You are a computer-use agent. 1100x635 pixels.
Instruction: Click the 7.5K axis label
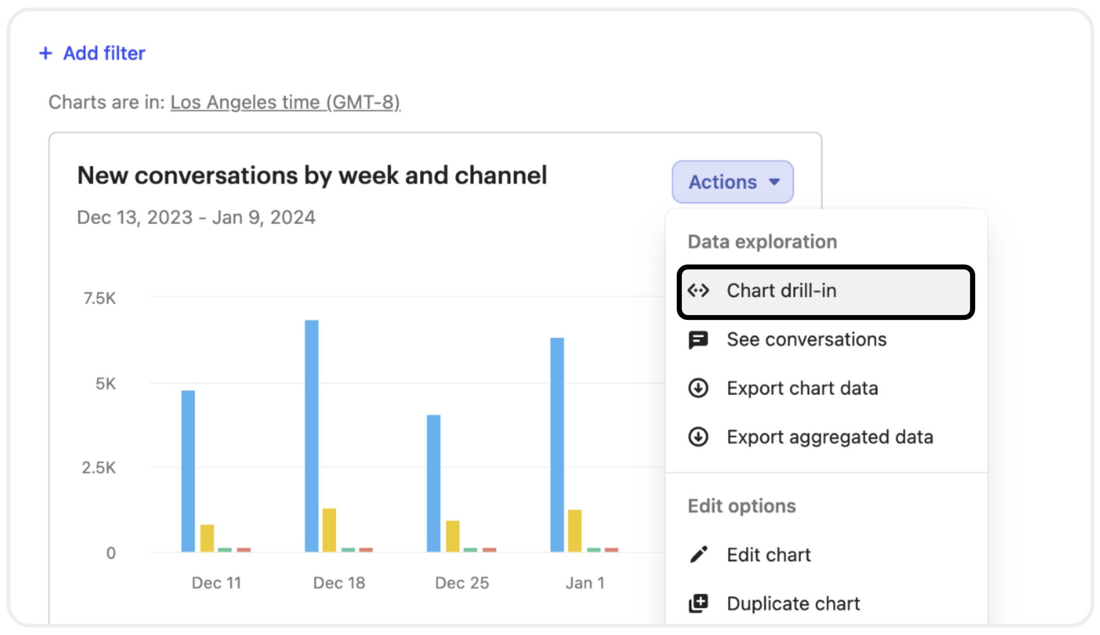click(100, 298)
